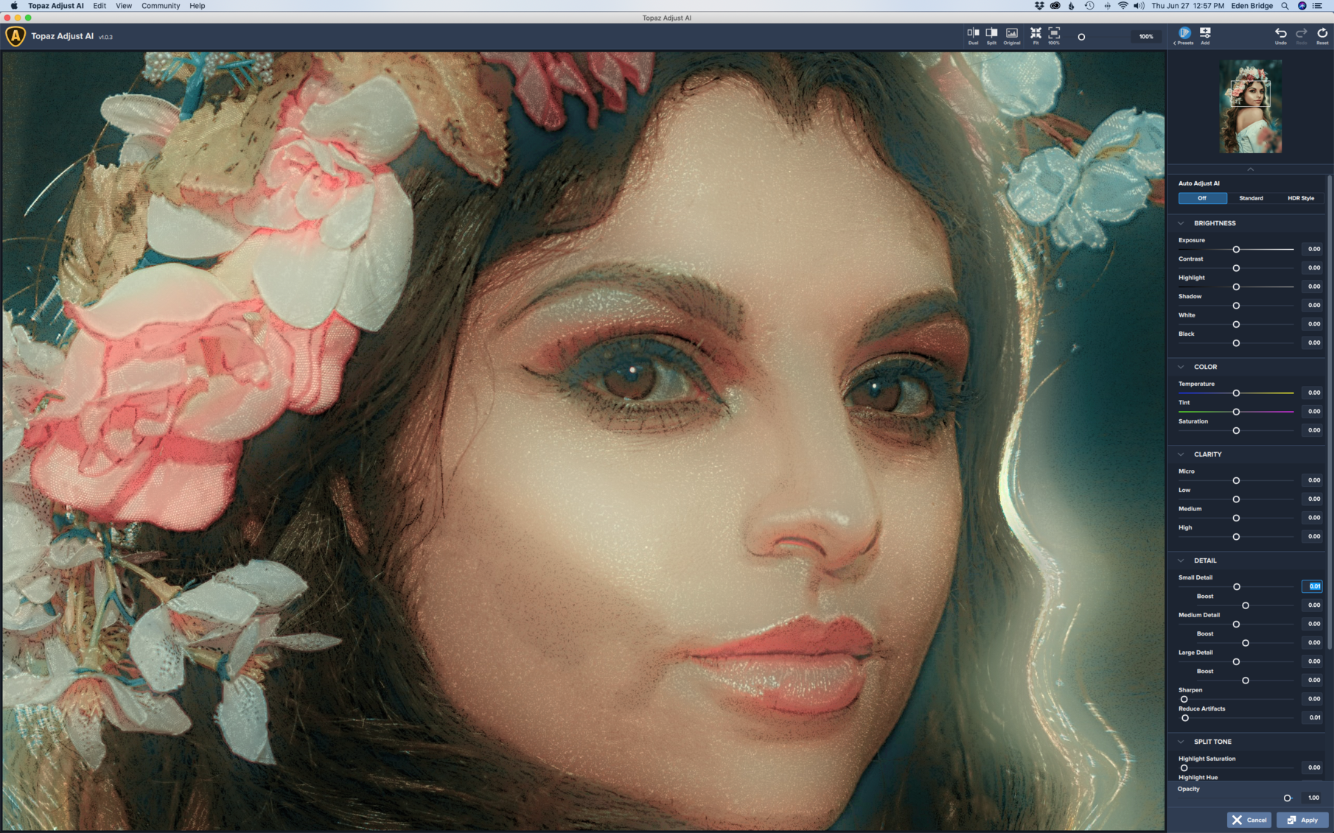The image size is (1334, 833).
Task: Switch to Dual view mode
Action: 973,35
